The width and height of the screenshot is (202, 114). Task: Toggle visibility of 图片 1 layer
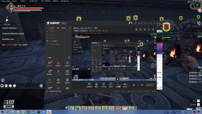[x=47, y=38]
